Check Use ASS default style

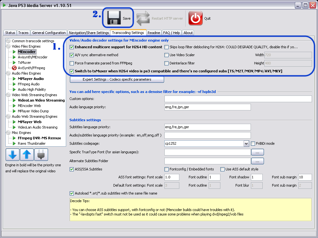[223, 169]
